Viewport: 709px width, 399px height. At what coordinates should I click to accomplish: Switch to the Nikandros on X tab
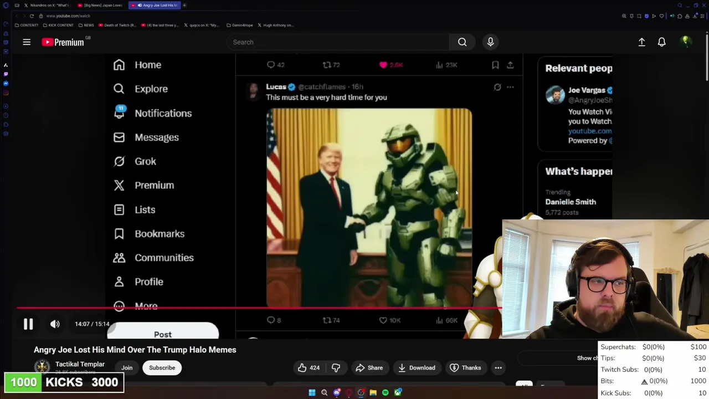47,5
